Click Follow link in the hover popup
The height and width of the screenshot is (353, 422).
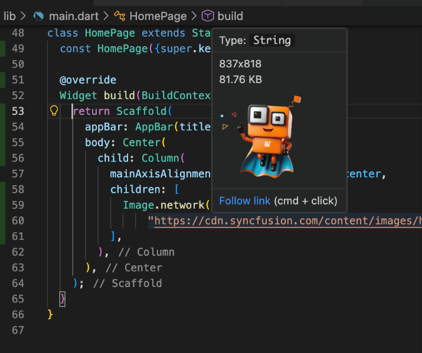pyautogui.click(x=244, y=201)
